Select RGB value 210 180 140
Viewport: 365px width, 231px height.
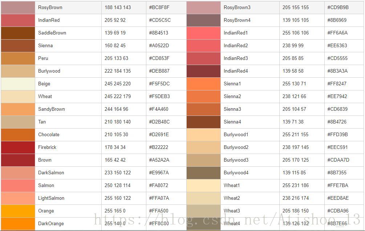click(x=118, y=122)
